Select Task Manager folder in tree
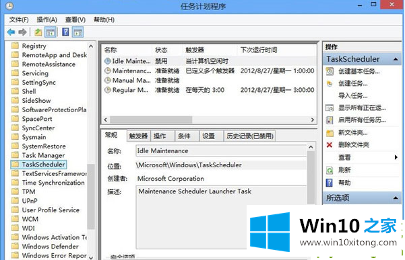Image resolution: width=405 pixels, height=260 pixels. (43, 155)
